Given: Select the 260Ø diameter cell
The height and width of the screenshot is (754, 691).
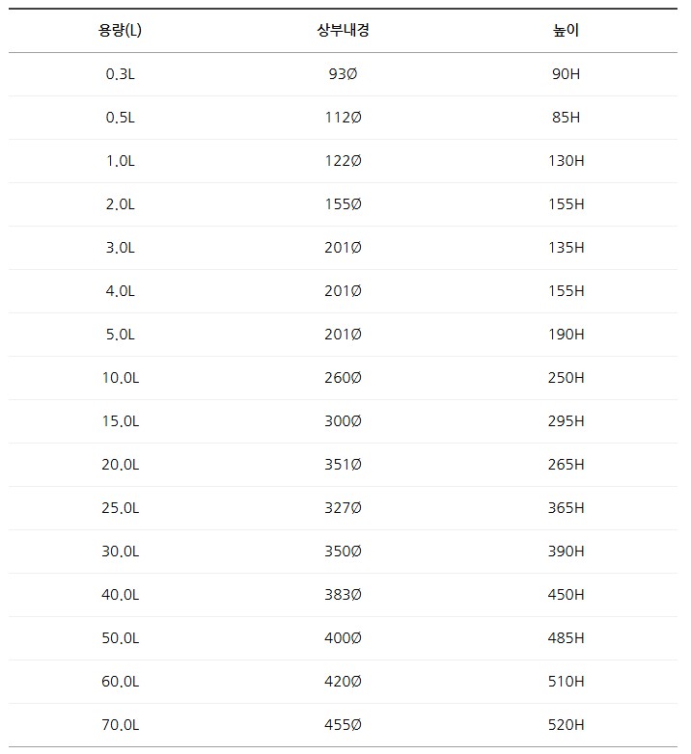Looking at the screenshot, I should coord(343,378).
